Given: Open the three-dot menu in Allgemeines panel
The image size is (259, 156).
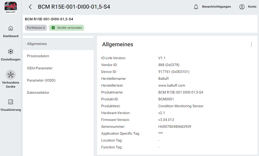Looking at the screenshot, I should (251, 44).
